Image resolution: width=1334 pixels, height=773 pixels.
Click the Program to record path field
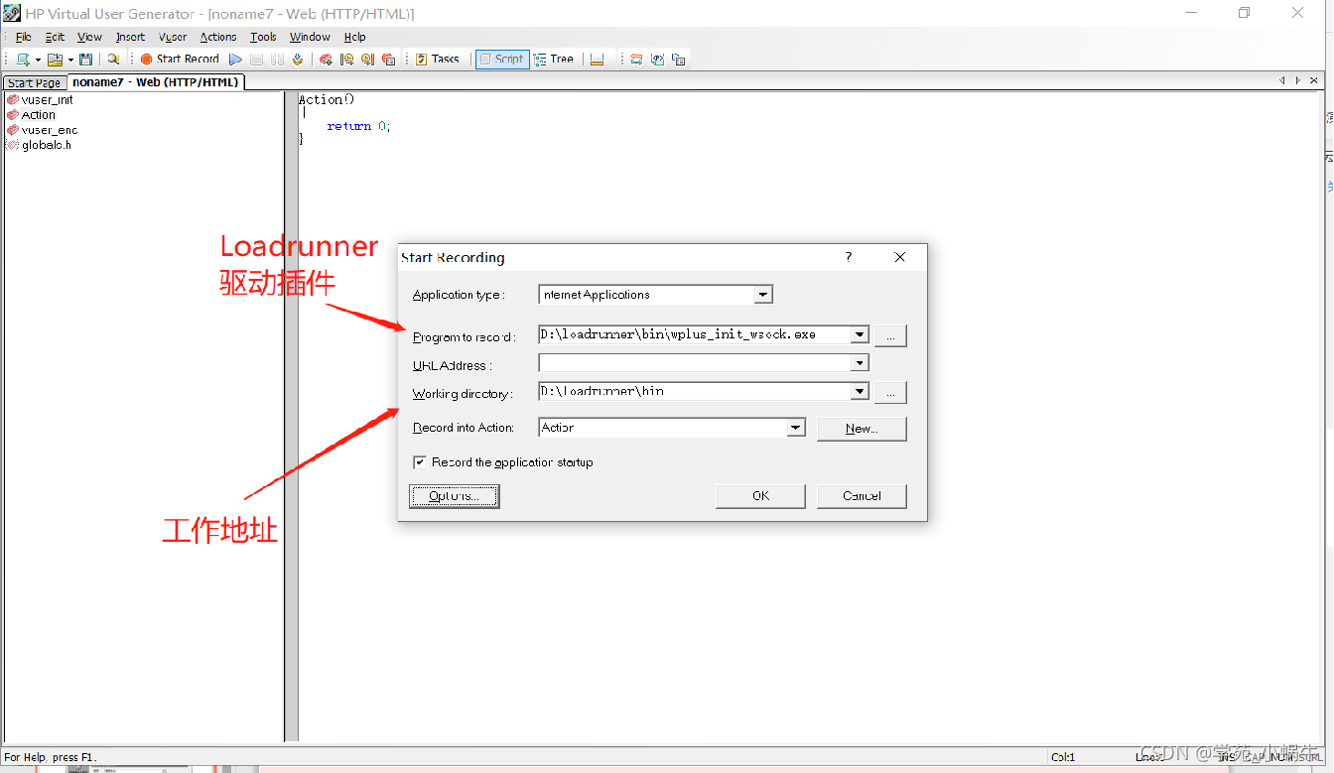(695, 334)
